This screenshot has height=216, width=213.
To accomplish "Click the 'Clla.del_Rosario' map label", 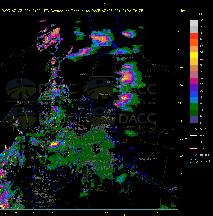I will pyautogui.click(x=121, y=58).
